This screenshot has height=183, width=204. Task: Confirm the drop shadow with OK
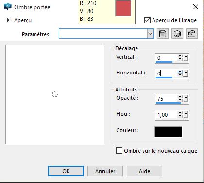click(x=66, y=171)
